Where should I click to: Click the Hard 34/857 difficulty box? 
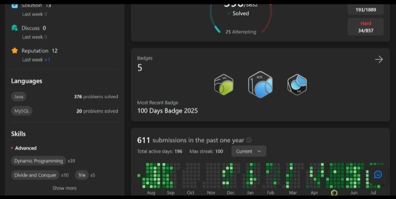(365, 27)
